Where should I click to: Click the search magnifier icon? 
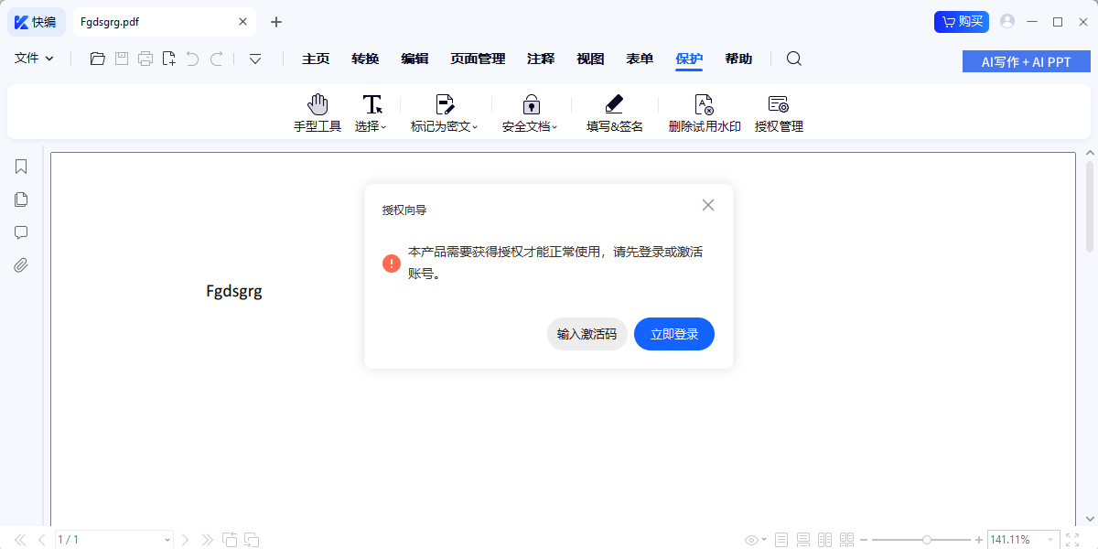pyautogui.click(x=793, y=59)
